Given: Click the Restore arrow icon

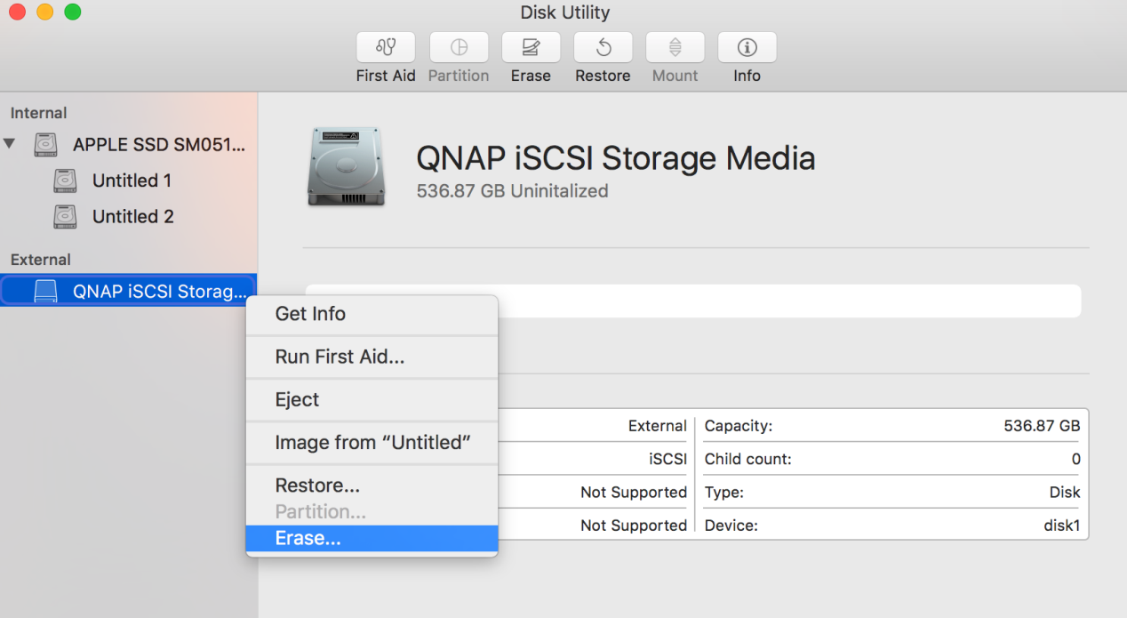Looking at the screenshot, I should 603,47.
